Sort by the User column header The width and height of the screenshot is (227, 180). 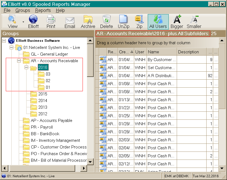click(140, 52)
